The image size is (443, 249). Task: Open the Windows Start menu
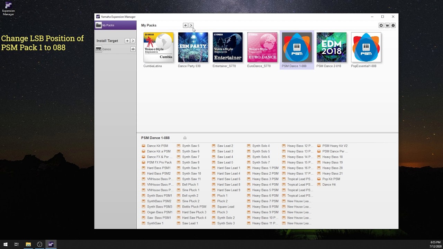pos(6,245)
